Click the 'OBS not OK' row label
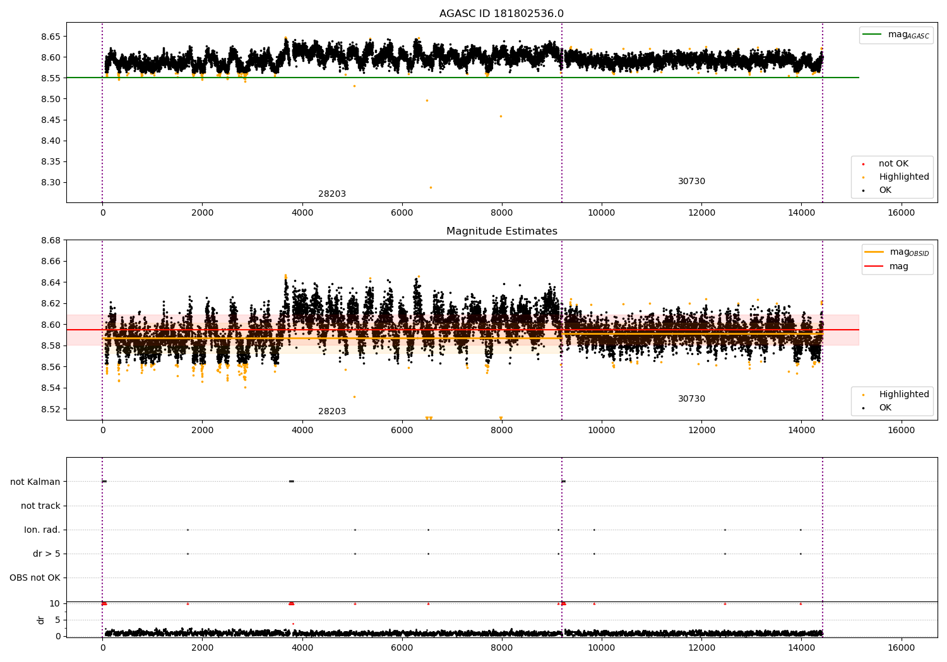The width and height of the screenshot is (947, 662). click(35, 578)
